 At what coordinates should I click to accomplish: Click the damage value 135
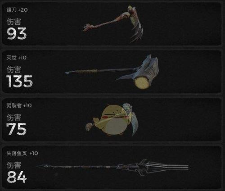click(x=19, y=81)
